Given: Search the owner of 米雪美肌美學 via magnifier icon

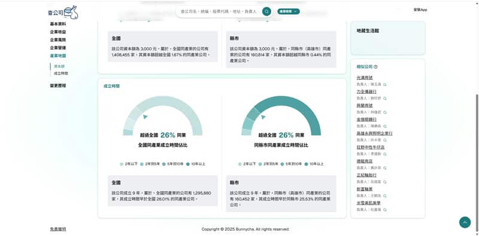Looking at the screenshot, I should point(385,210).
